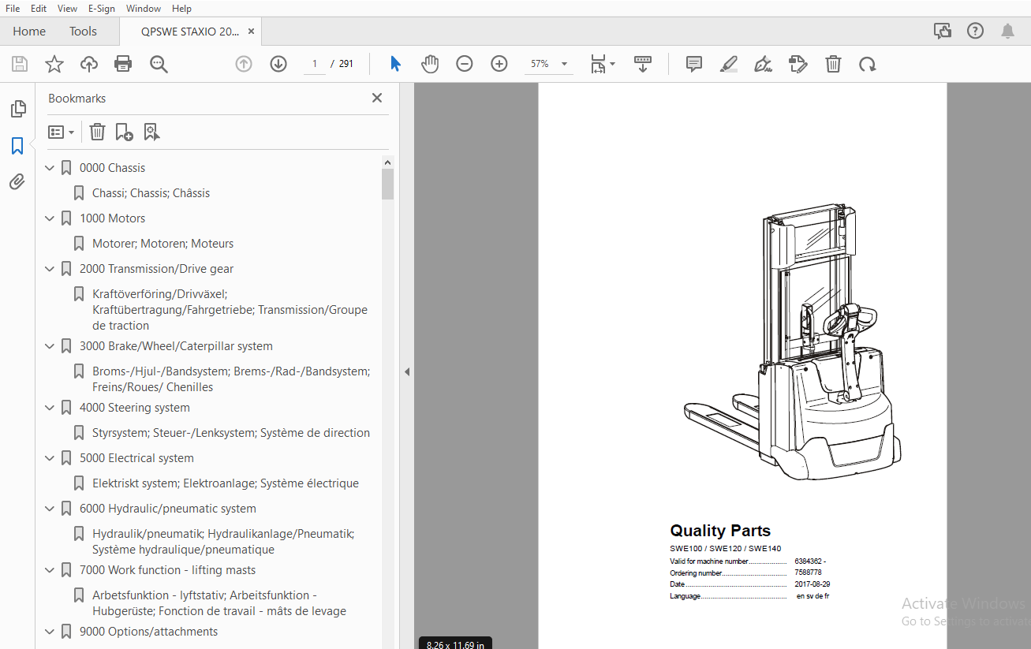Go to previous page arrow
The height and width of the screenshot is (649, 1031).
244,64
